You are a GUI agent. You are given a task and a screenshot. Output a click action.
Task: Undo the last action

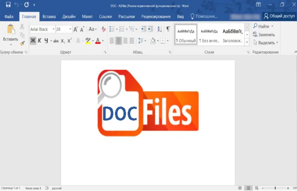click(16, 5)
